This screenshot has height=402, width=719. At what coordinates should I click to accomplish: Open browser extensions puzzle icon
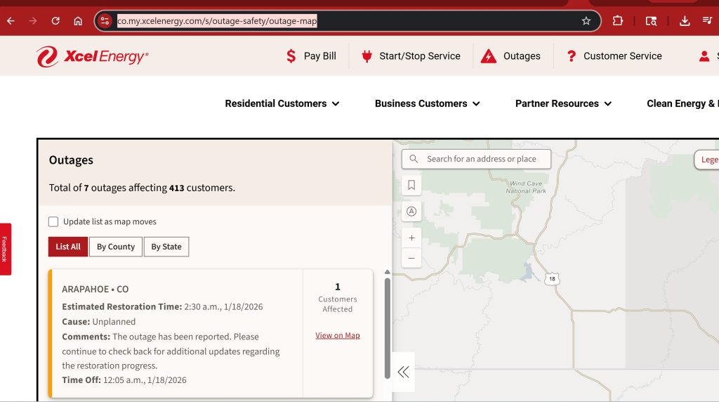click(x=618, y=21)
